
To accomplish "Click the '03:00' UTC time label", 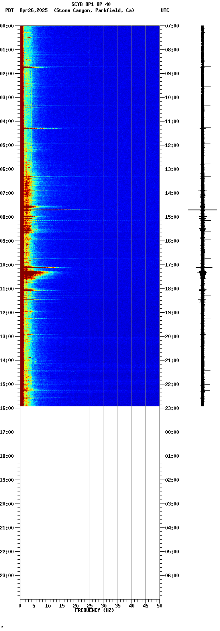I will click(x=172, y=504).
